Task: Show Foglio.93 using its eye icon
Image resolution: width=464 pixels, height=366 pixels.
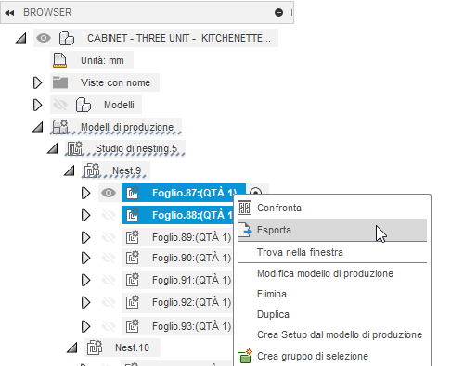Action: coord(109,326)
